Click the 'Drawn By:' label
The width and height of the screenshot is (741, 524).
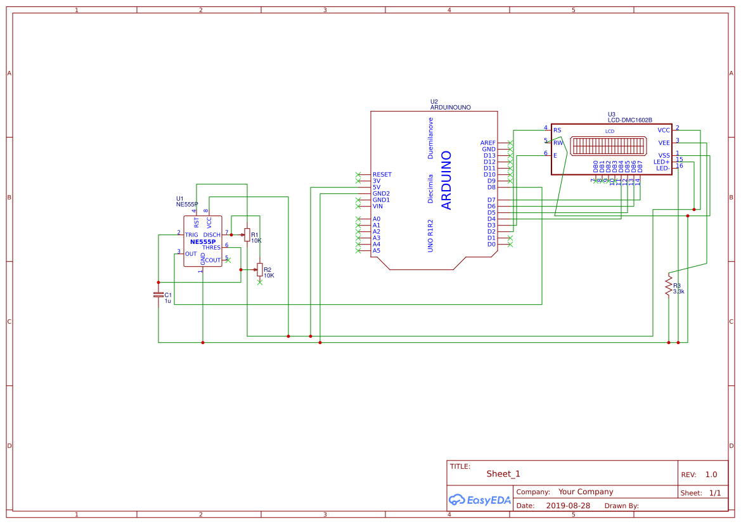(621, 506)
